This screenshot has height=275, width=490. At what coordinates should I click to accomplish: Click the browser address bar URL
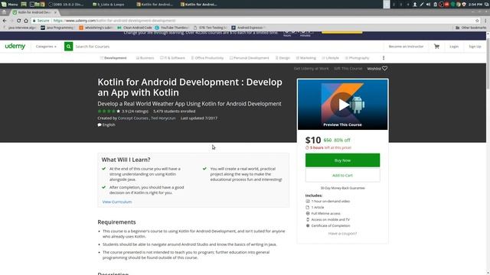click(x=114, y=21)
